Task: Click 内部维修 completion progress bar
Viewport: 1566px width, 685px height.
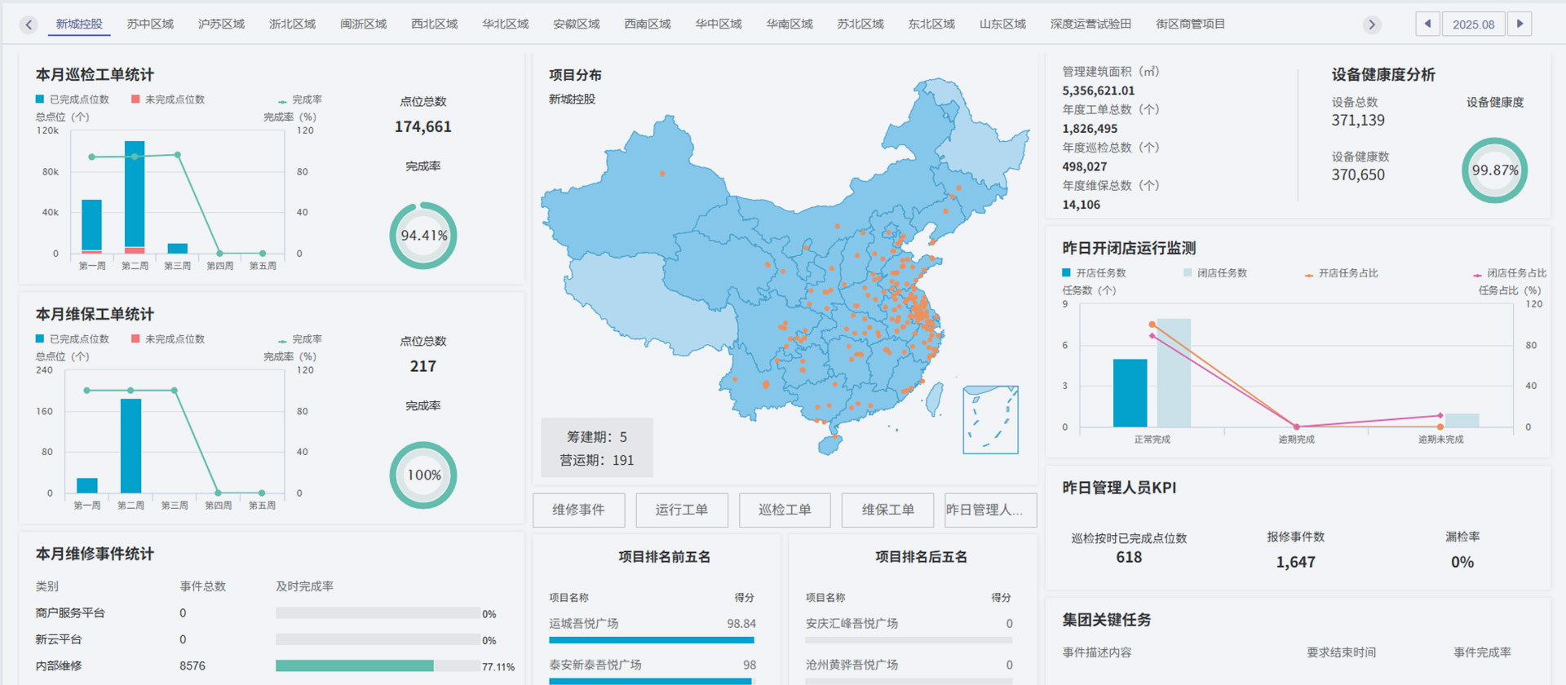Action: point(378,666)
